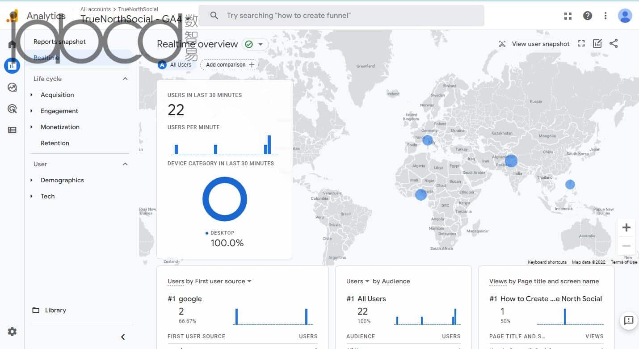Expand the Acquisition reports
Image resolution: width=639 pixels, height=349 pixels.
tap(31, 95)
